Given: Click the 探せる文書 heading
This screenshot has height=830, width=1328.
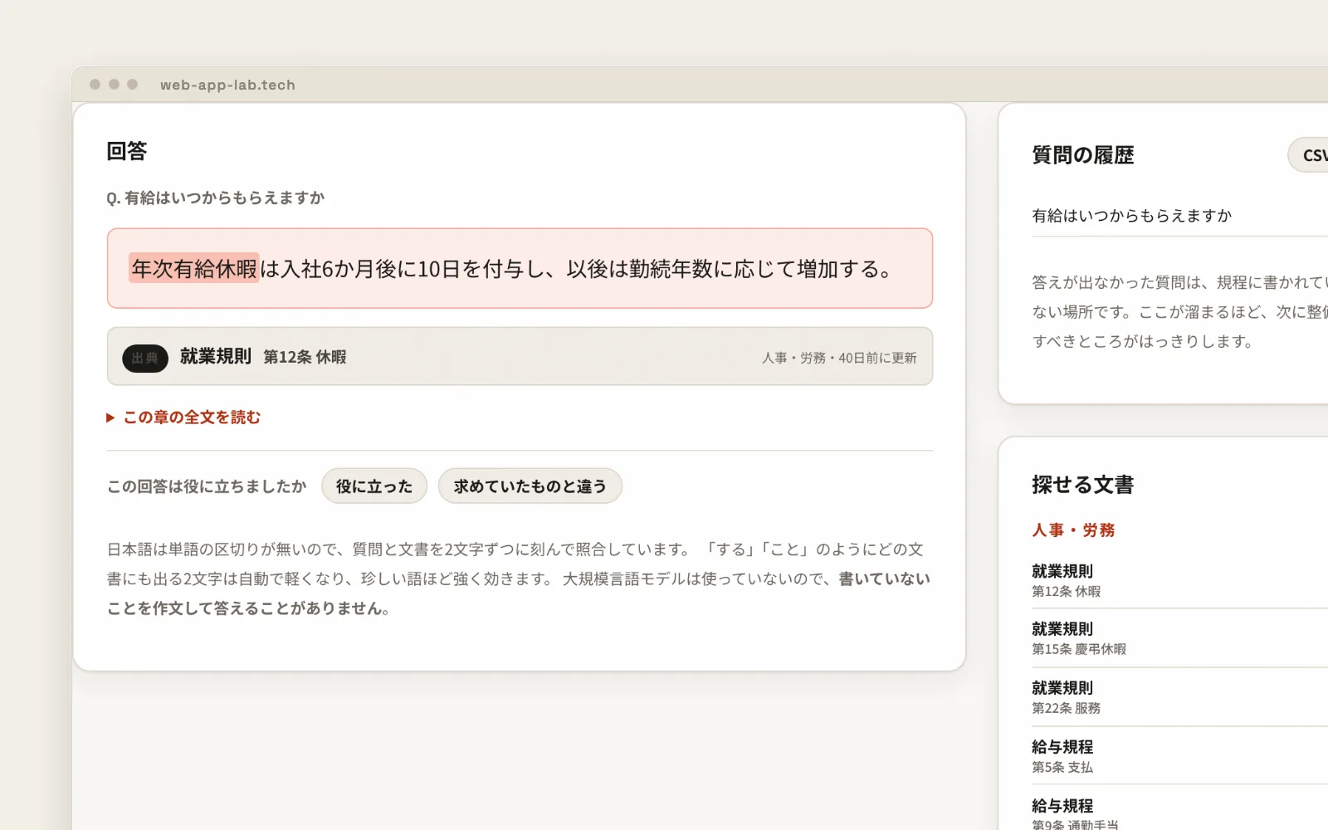Looking at the screenshot, I should 1082,485.
